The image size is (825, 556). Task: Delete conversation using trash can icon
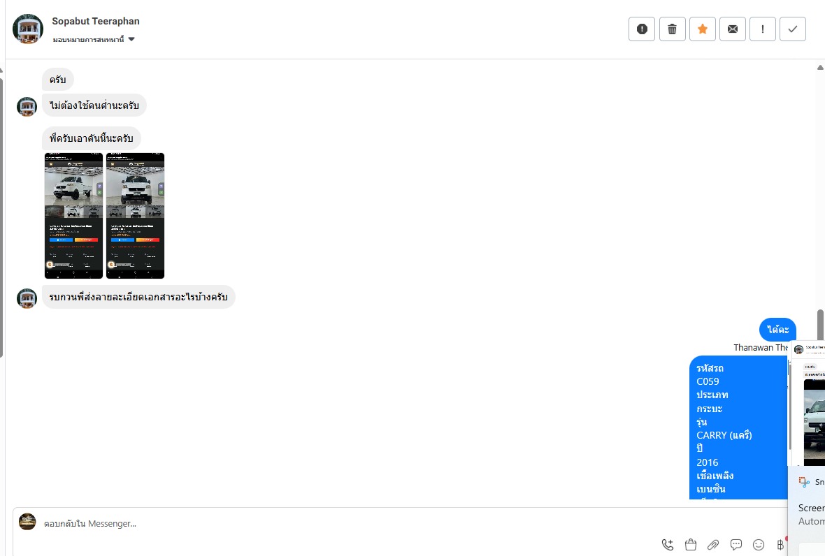point(672,29)
